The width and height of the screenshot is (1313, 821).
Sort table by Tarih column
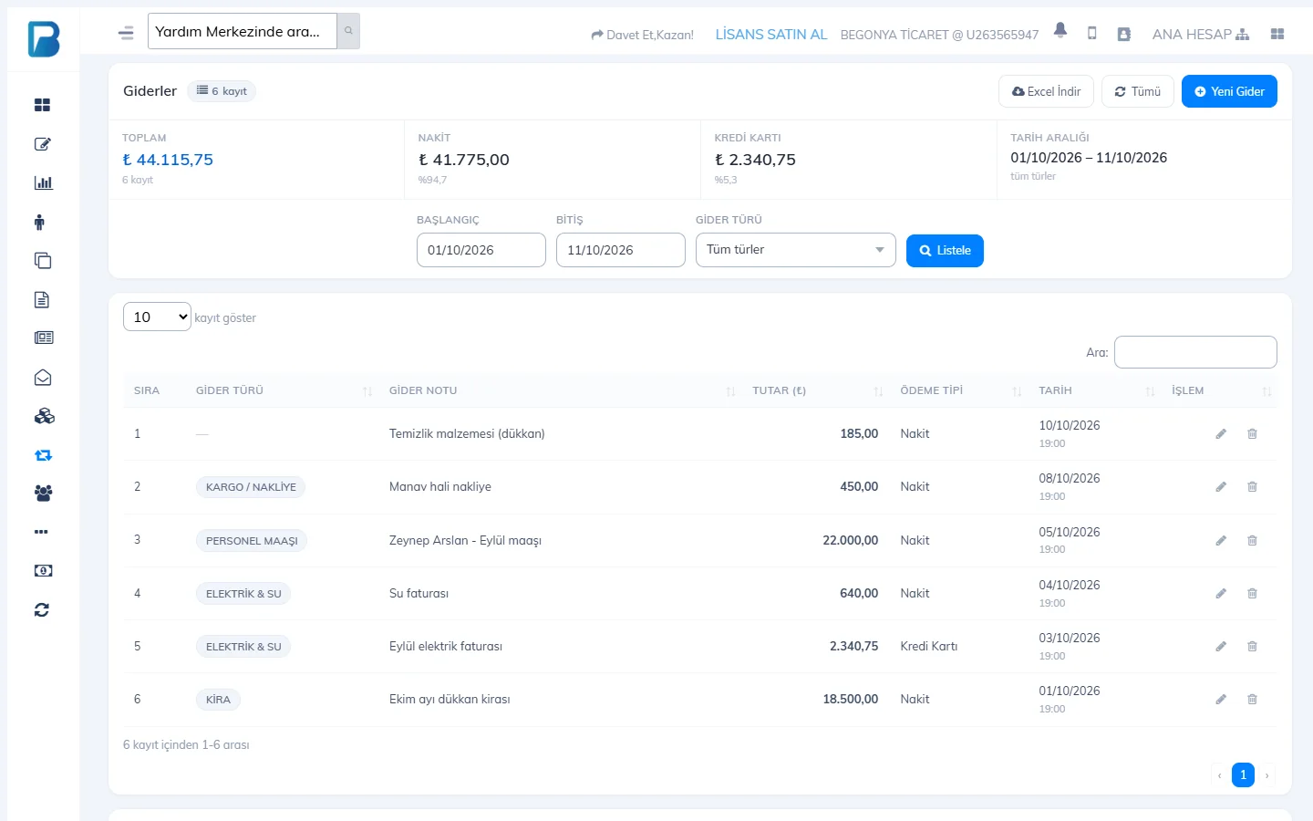(1094, 390)
